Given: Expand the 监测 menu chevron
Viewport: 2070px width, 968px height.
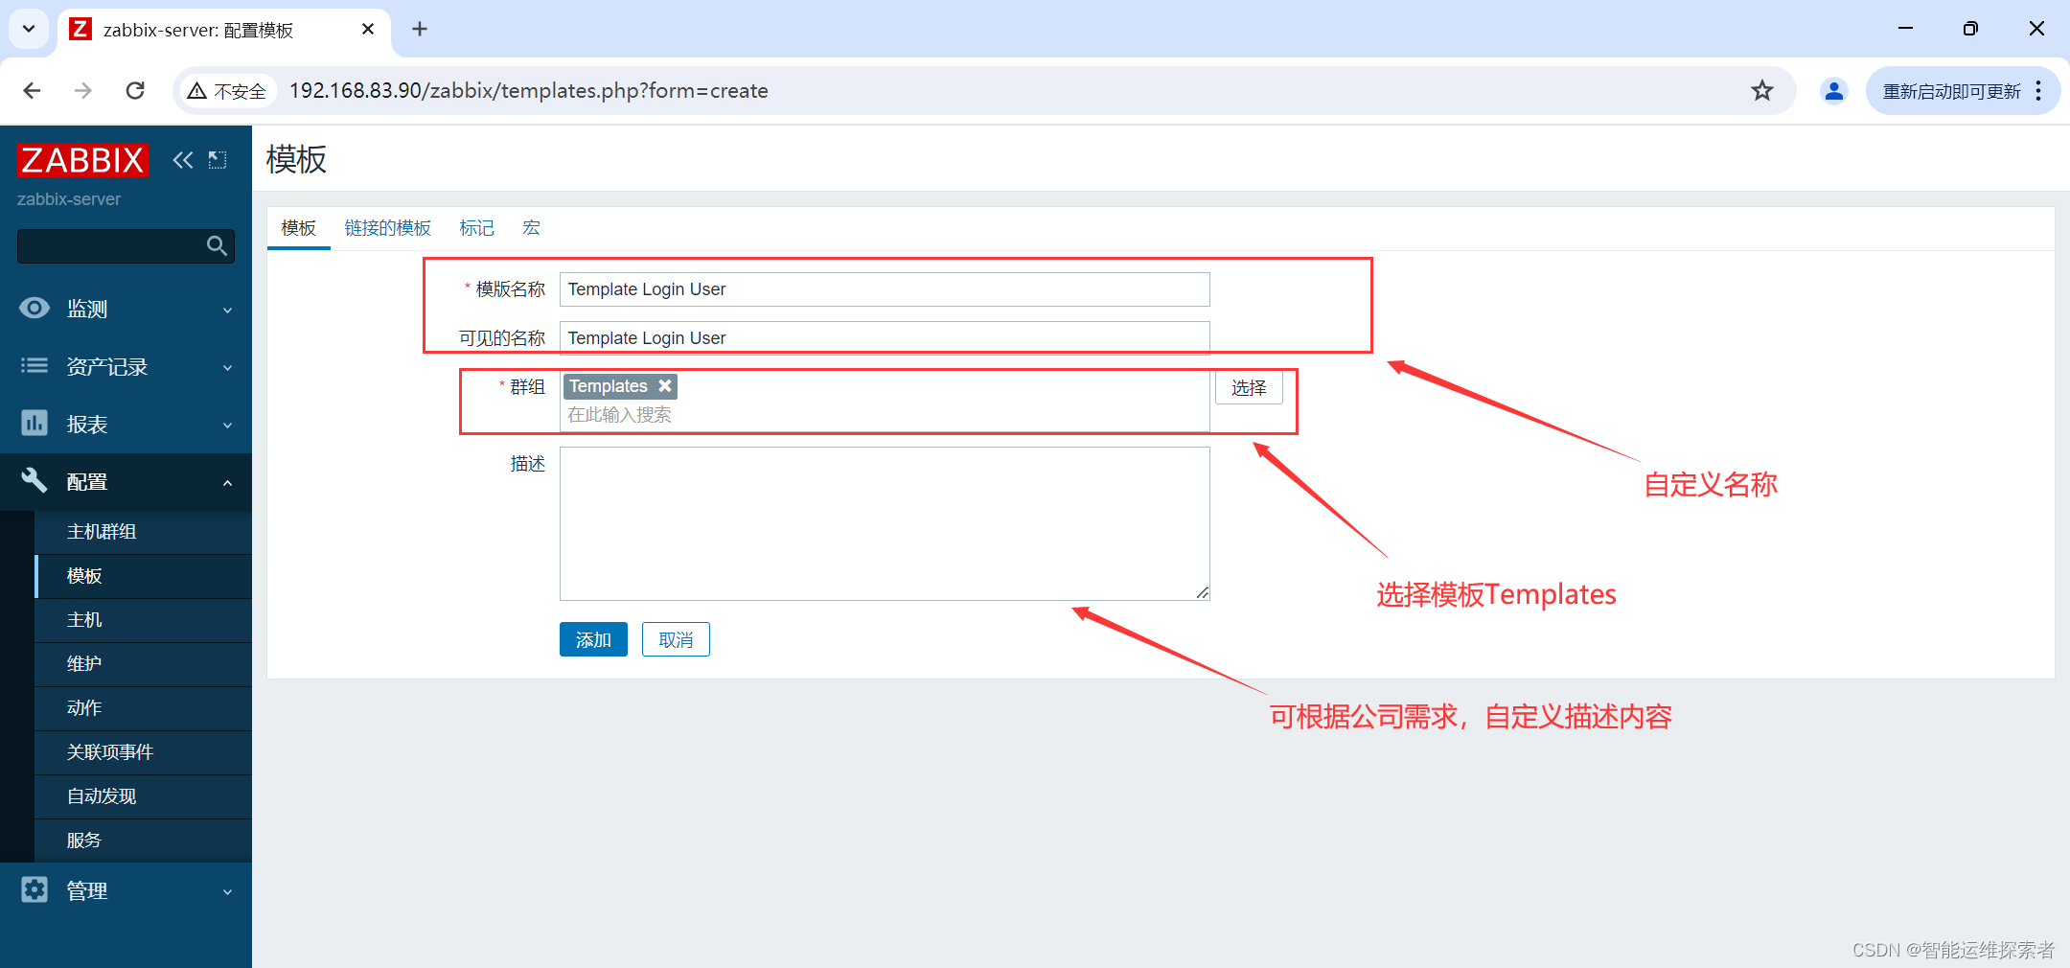Looking at the screenshot, I should [227, 310].
